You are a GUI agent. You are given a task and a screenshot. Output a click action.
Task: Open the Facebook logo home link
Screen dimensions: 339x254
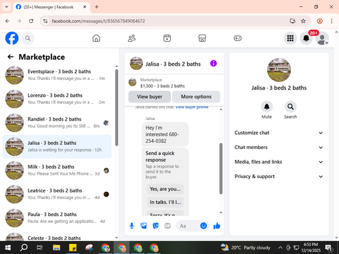pyautogui.click(x=12, y=38)
